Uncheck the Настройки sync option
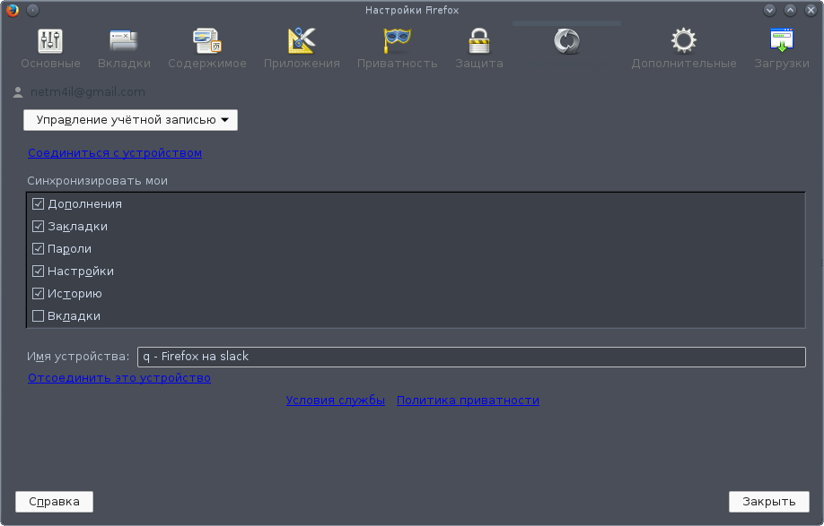Screen dimensions: 824x526 (x=38, y=272)
